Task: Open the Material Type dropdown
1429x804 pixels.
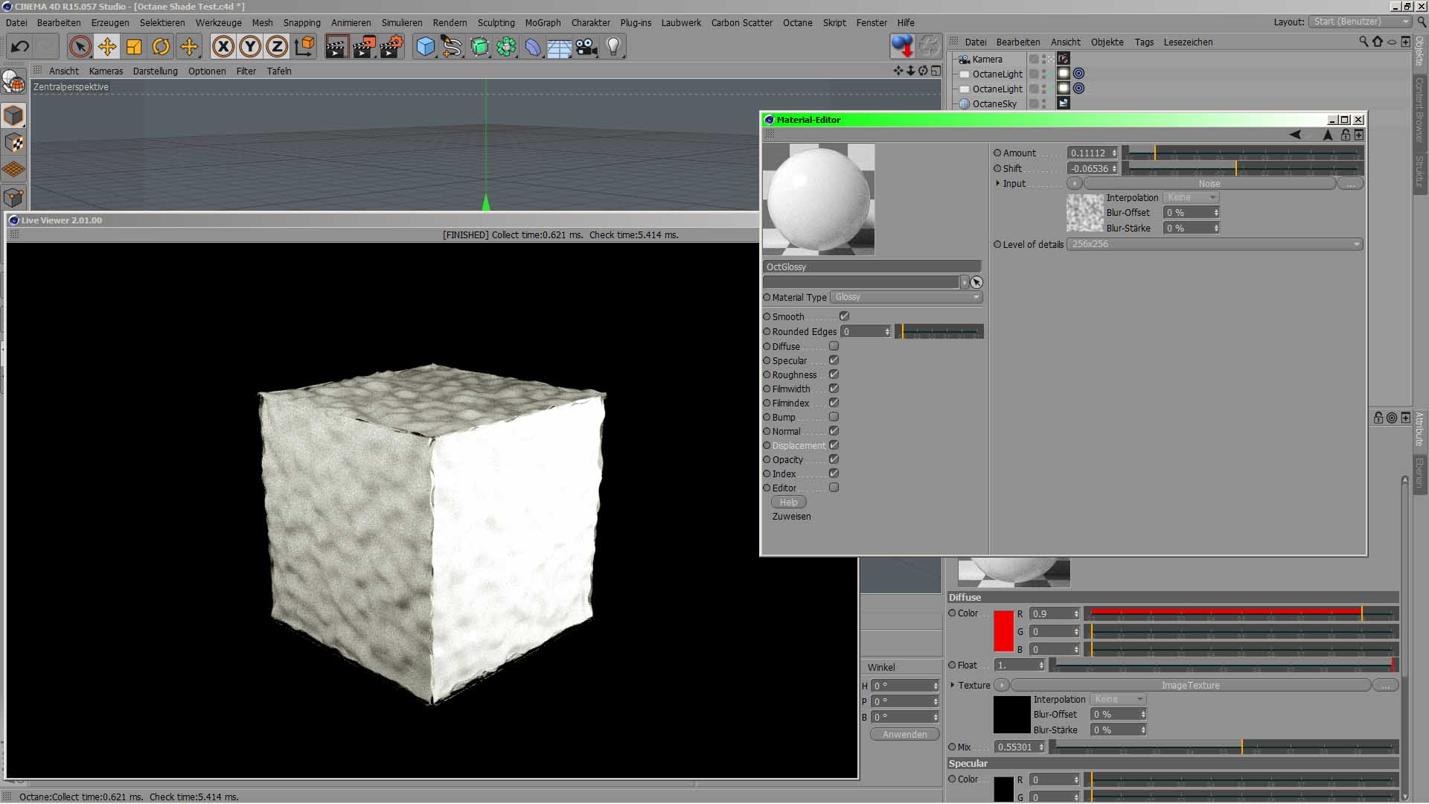Action: [906, 297]
